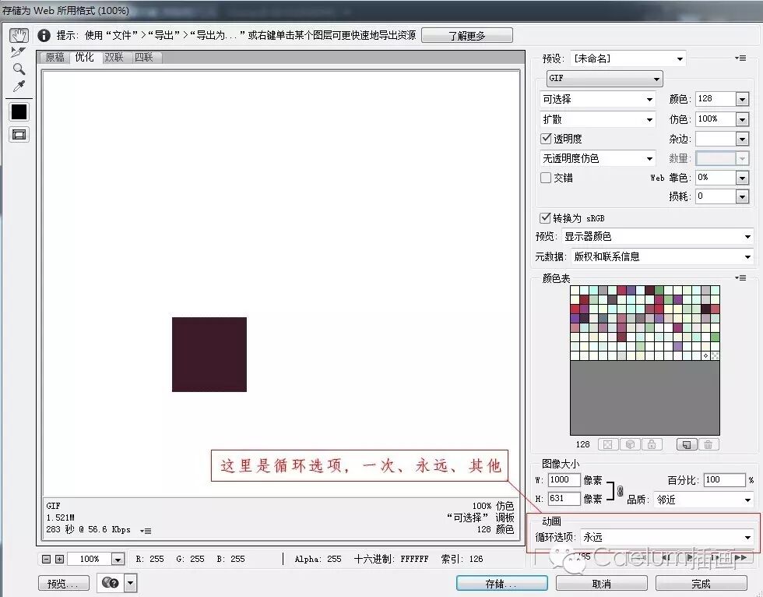
Task: Pick the Eyedropper tool
Action: click(18, 86)
